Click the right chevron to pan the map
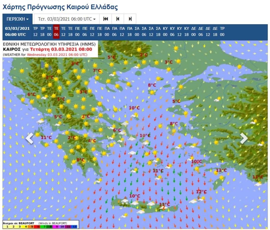This screenshot has width=270, height=230. 243,138
